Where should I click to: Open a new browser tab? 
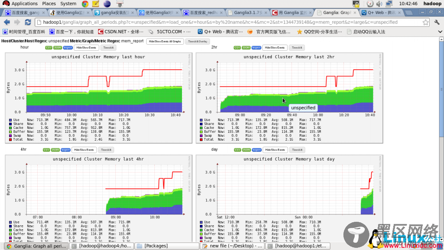click(408, 13)
